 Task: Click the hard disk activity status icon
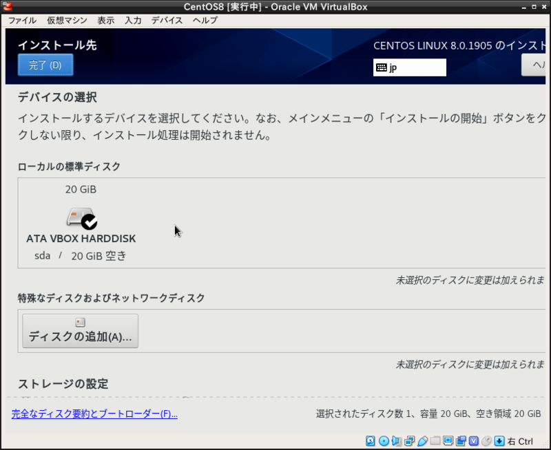pos(370,441)
